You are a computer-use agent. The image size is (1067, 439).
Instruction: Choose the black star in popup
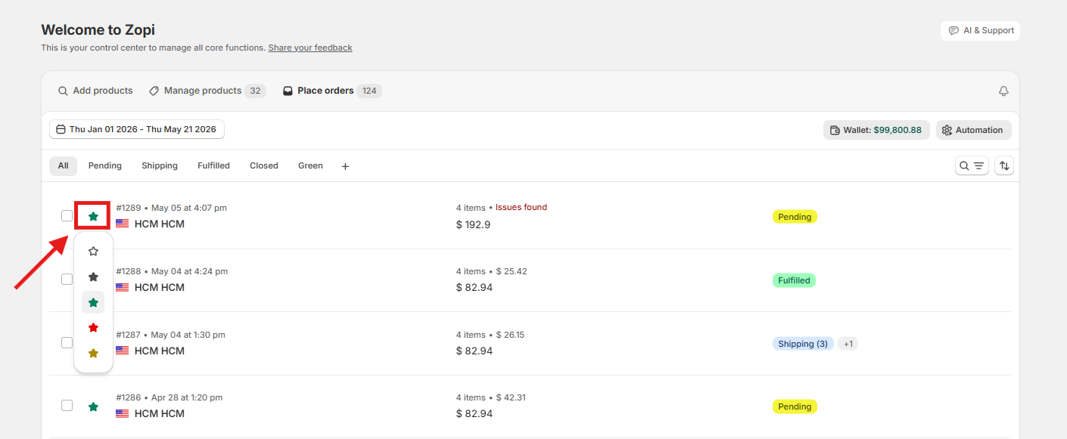click(x=93, y=277)
